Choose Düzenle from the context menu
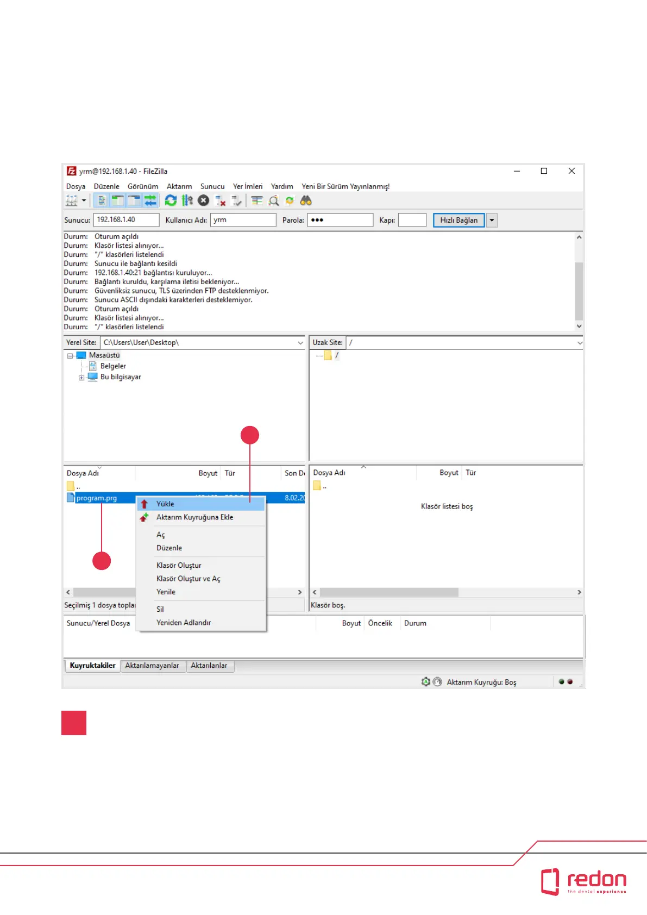Viewport: 647px width, 915px height. tap(200, 548)
